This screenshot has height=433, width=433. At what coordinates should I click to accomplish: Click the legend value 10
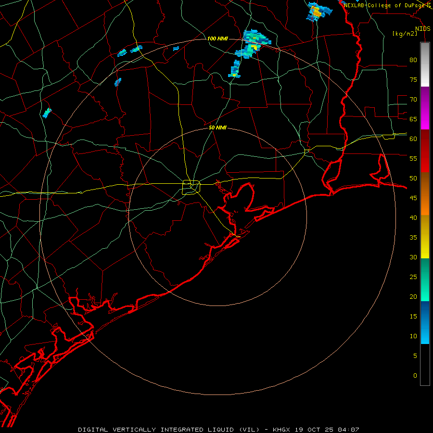(x=413, y=336)
